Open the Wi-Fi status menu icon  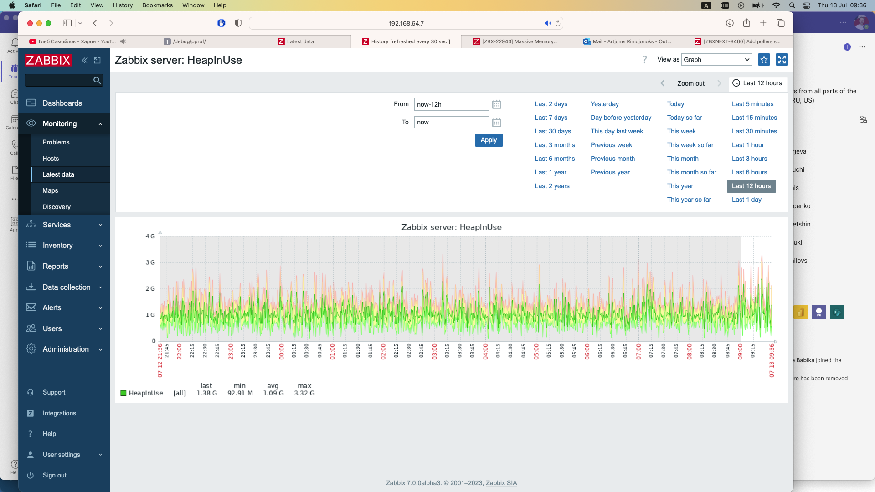[x=776, y=5]
